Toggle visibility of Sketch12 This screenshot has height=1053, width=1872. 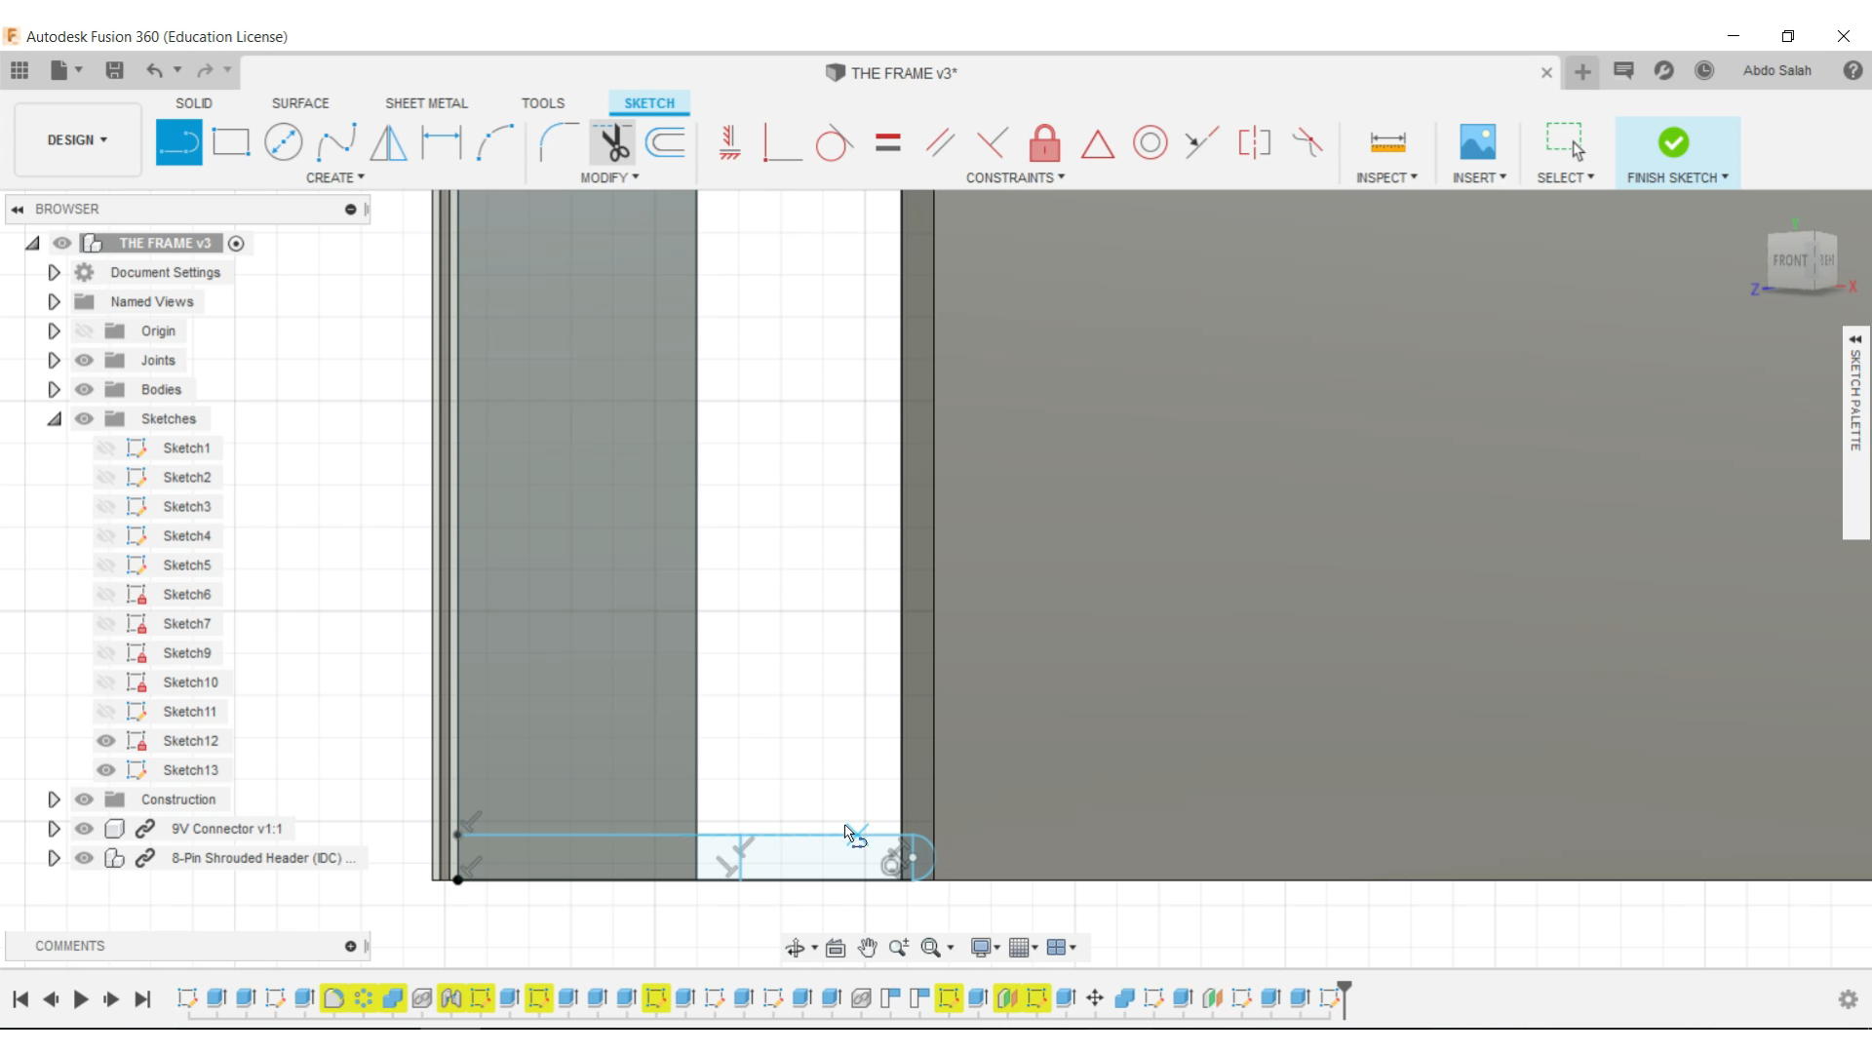click(x=105, y=739)
